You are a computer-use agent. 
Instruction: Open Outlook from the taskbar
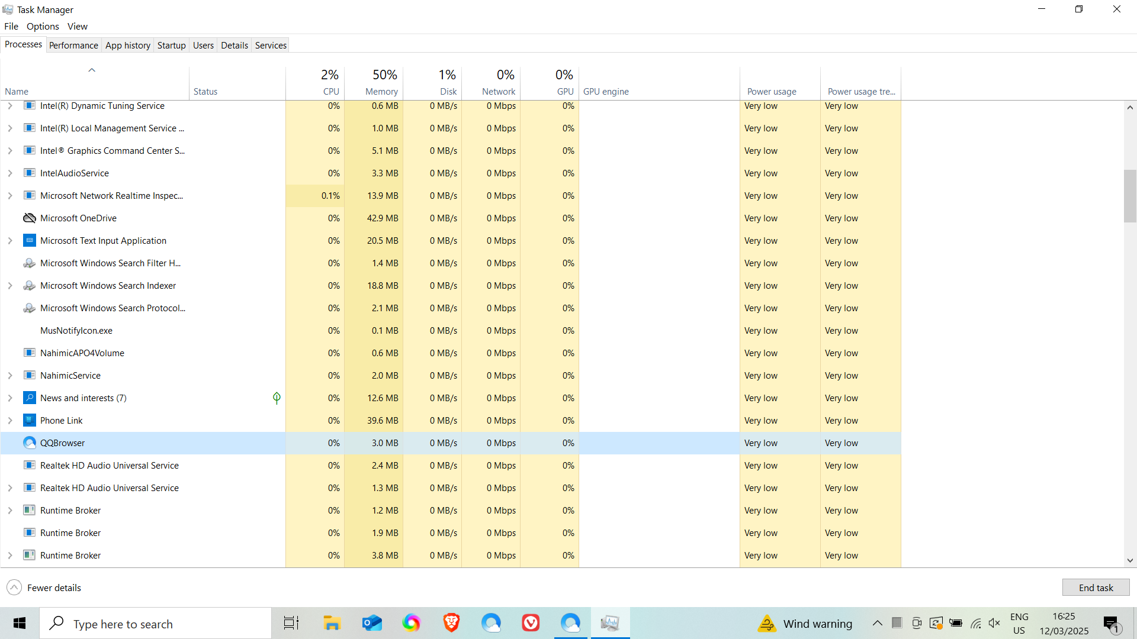point(372,623)
